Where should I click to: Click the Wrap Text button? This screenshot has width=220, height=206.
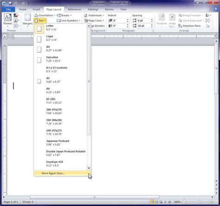(172, 20)
